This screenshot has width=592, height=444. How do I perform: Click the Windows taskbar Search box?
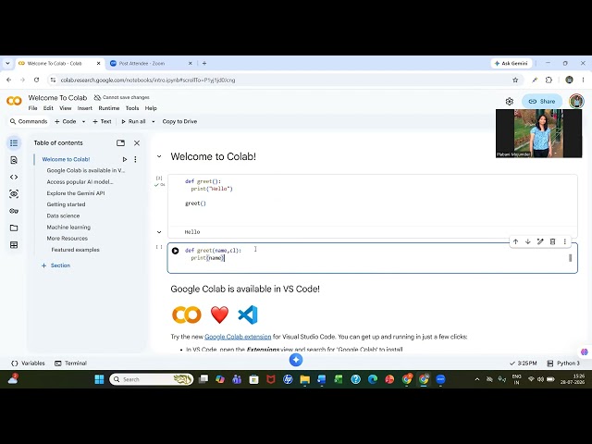[152, 379]
